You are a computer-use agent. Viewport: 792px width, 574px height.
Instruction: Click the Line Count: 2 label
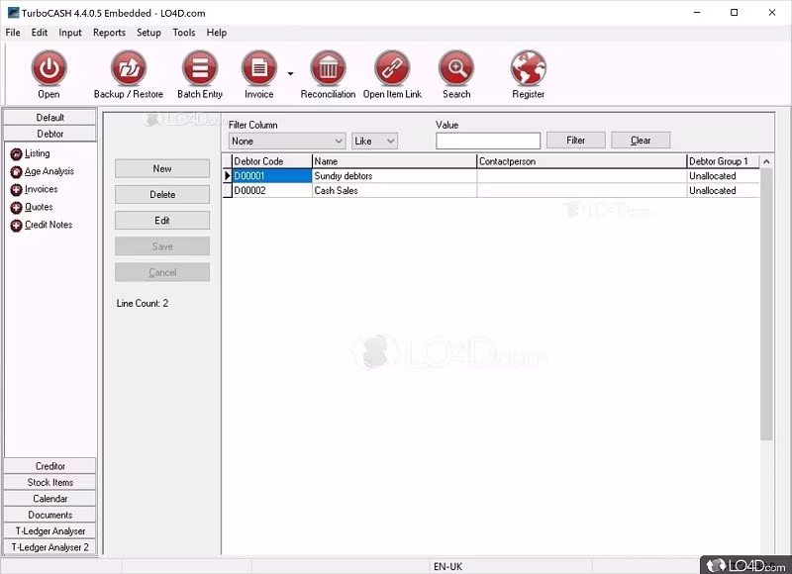[143, 304]
